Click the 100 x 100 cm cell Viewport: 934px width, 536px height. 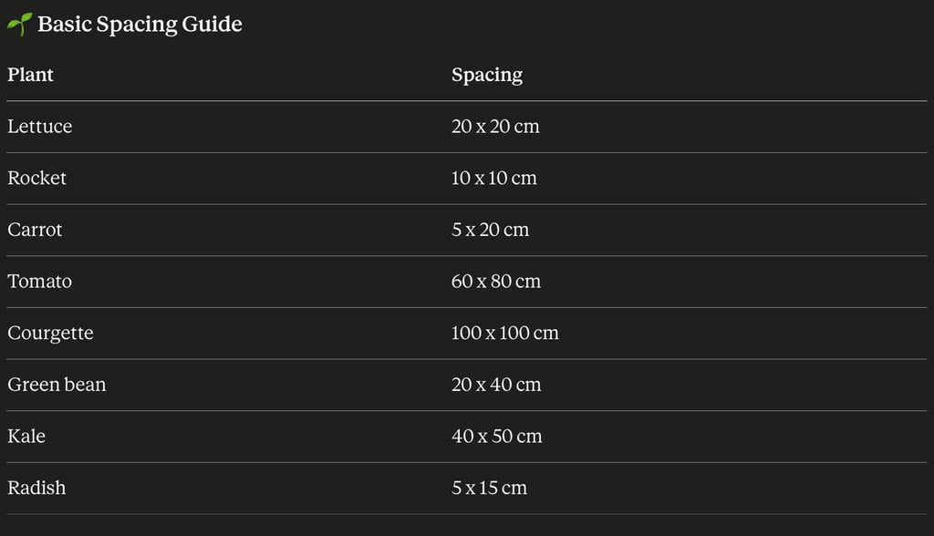click(504, 334)
